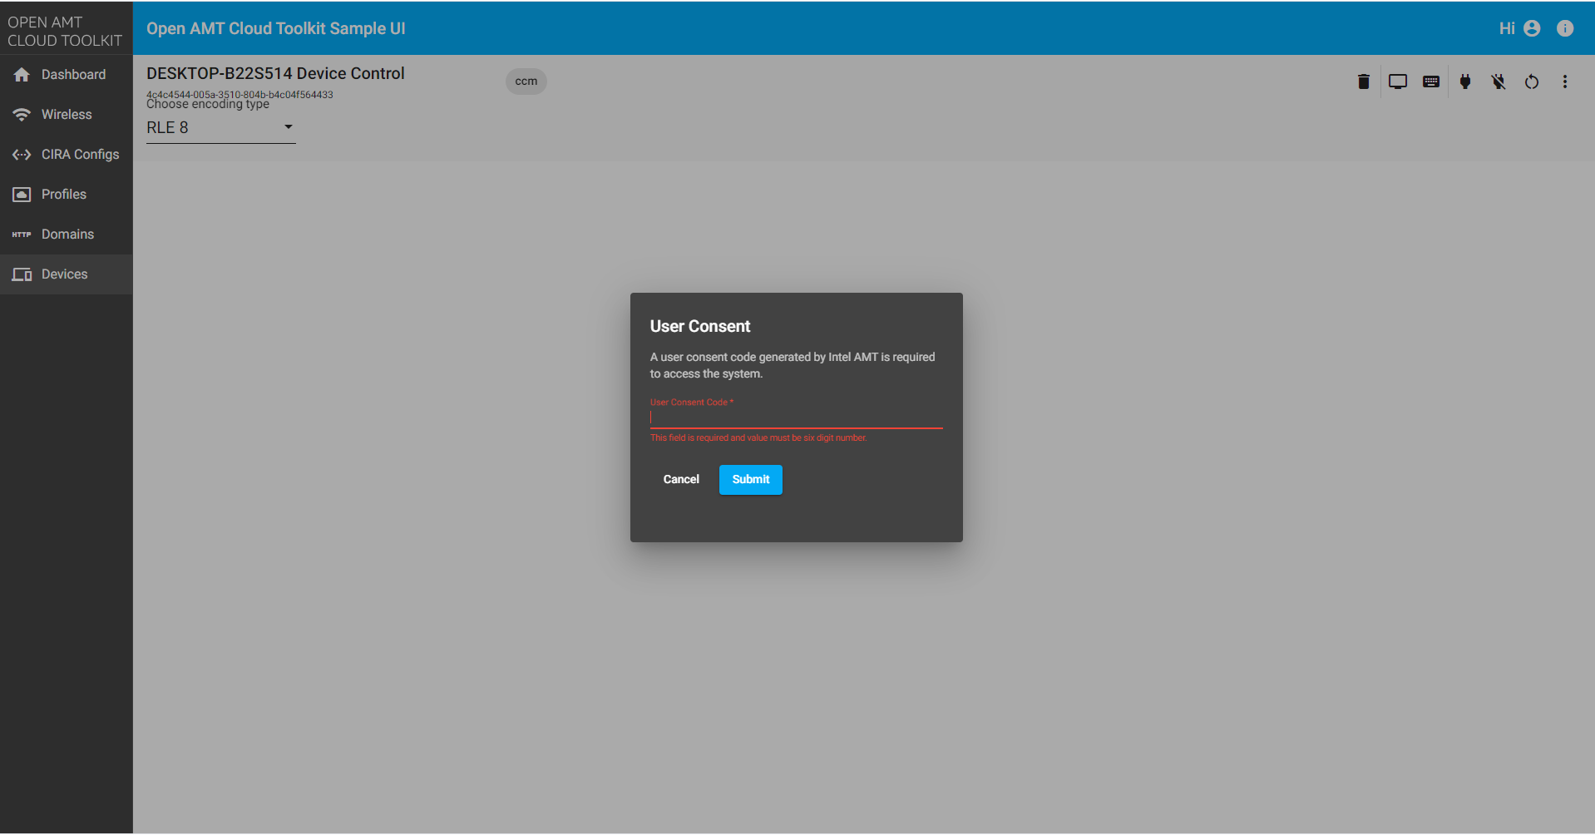The width and height of the screenshot is (1595, 835).
Task: Click the trash delete device icon
Action: pyautogui.click(x=1363, y=82)
